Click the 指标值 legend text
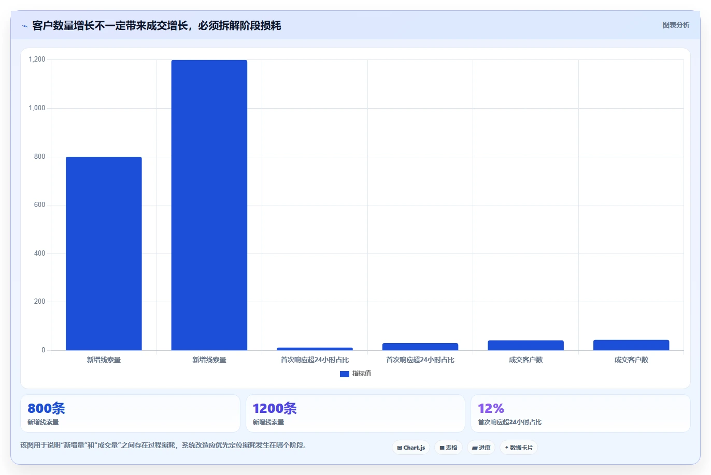This screenshot has width=711, height=475. pos(362,374)
